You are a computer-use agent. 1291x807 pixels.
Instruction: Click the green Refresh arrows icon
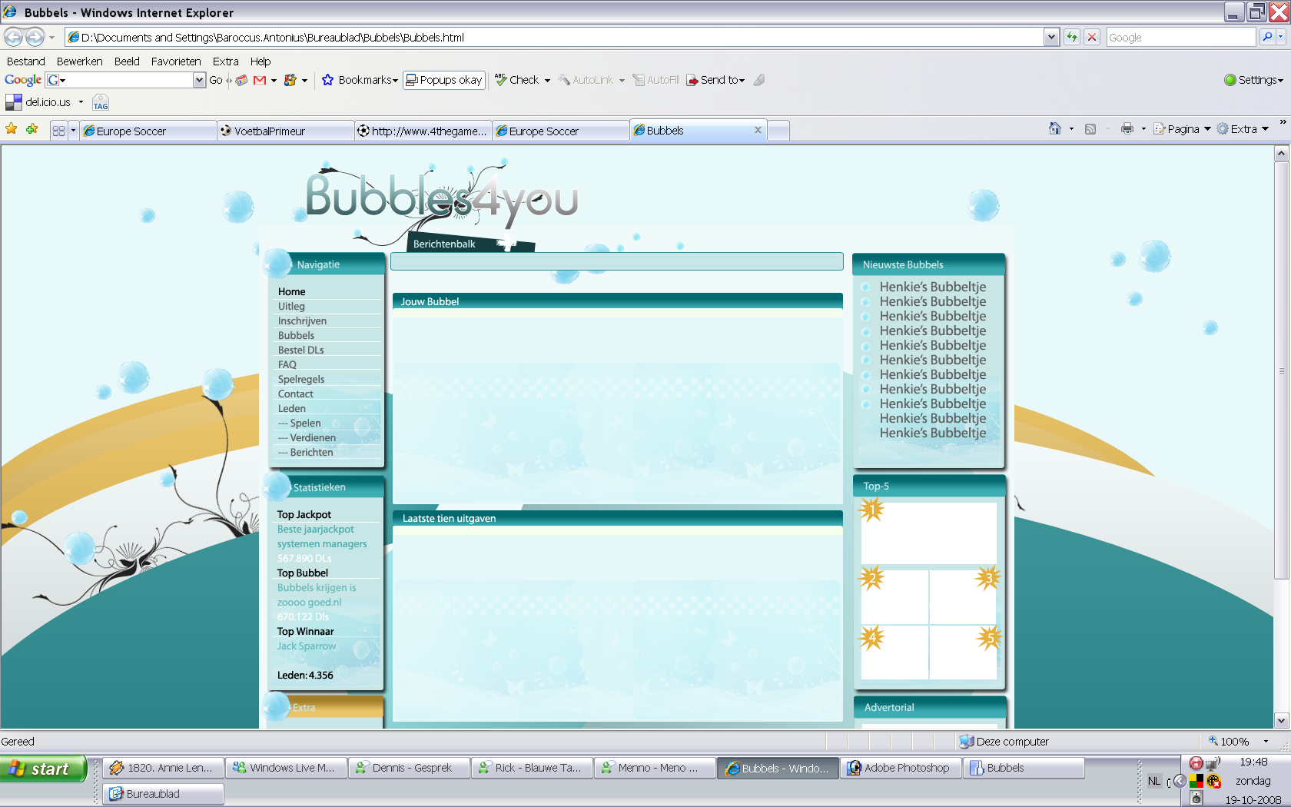[x=1072, y=37]
